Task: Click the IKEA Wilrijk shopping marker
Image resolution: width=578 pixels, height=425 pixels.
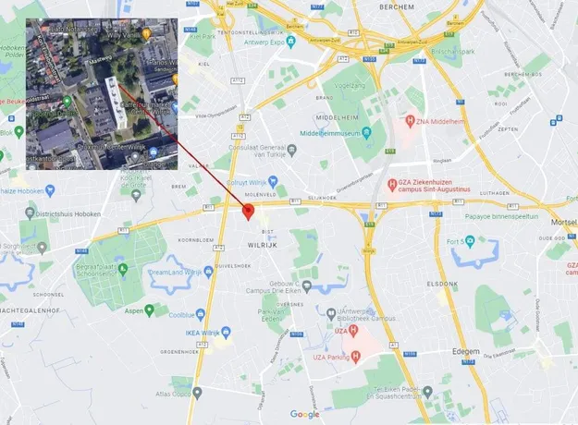Action: click(x=226, y=333)
